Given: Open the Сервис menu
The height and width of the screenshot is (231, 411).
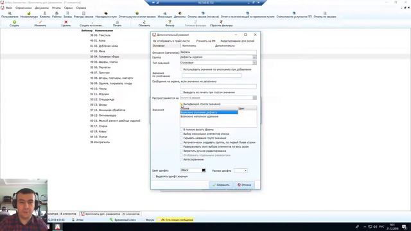Looking at the screenshot, I should (69, 8).
